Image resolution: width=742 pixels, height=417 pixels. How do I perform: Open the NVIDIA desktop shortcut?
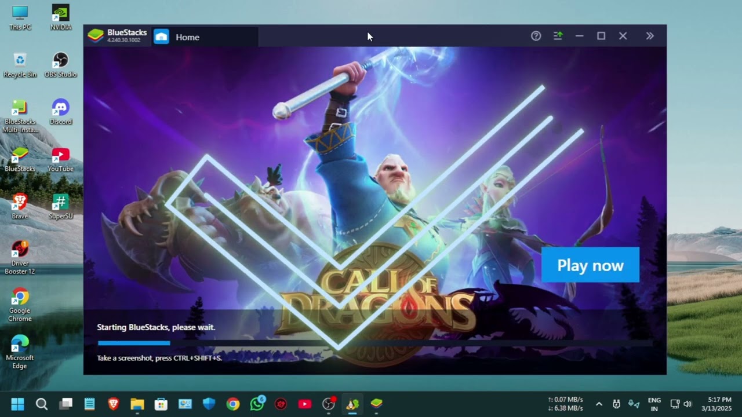(x=60, y=17)
